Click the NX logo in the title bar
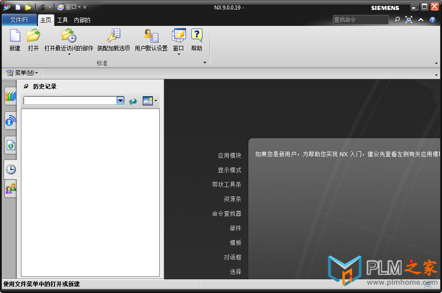This screenshot has height=293, width=442. coord(7,7)
